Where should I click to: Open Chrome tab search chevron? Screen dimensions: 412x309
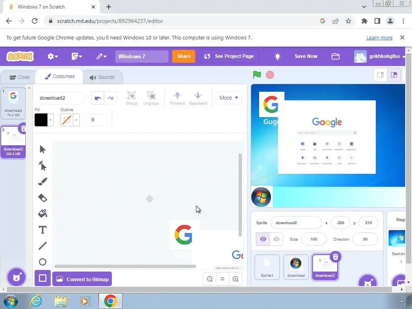[364, 7]
